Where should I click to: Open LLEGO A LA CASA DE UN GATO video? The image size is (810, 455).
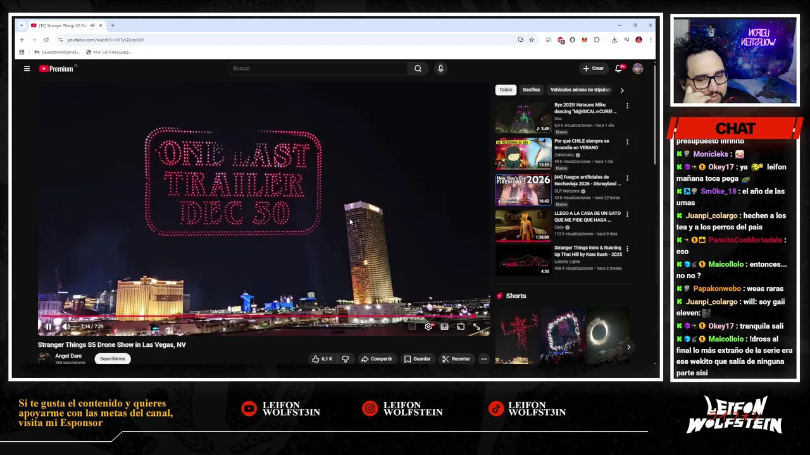point(523,226)
